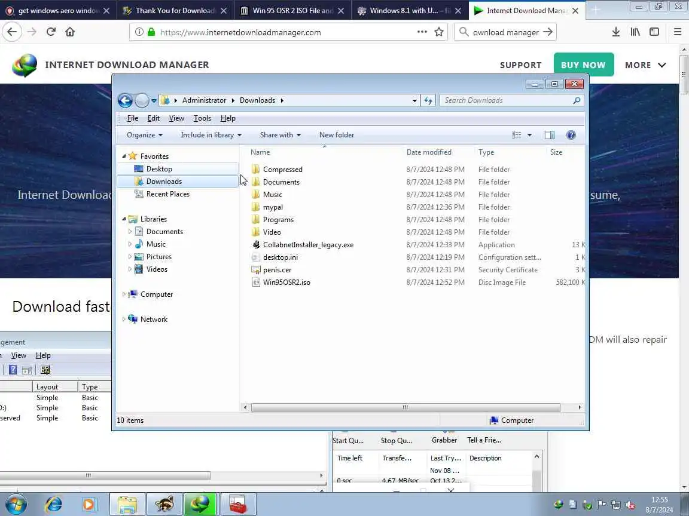Screen dimensions: 689x516
Task: Collapse the Libraries group
Action: (124, 219)
